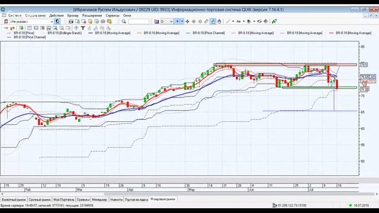Open the Сервисы menu
The width and height of the screenshot is (379, 213).
click(x=113, y=15)
